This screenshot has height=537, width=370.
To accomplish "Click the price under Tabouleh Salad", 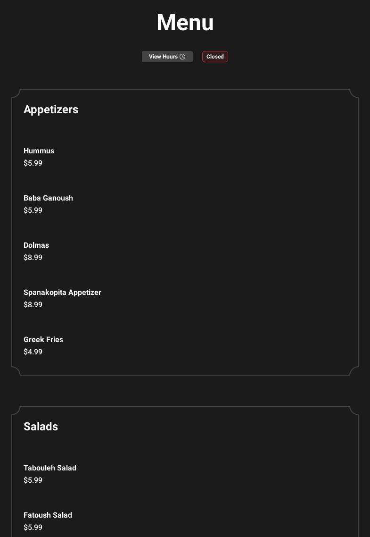I will 33,480.
